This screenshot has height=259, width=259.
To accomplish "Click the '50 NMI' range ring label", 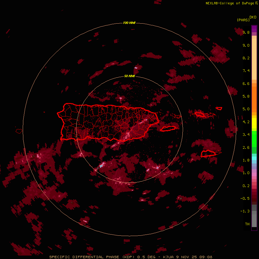I will tap(129, 76).
